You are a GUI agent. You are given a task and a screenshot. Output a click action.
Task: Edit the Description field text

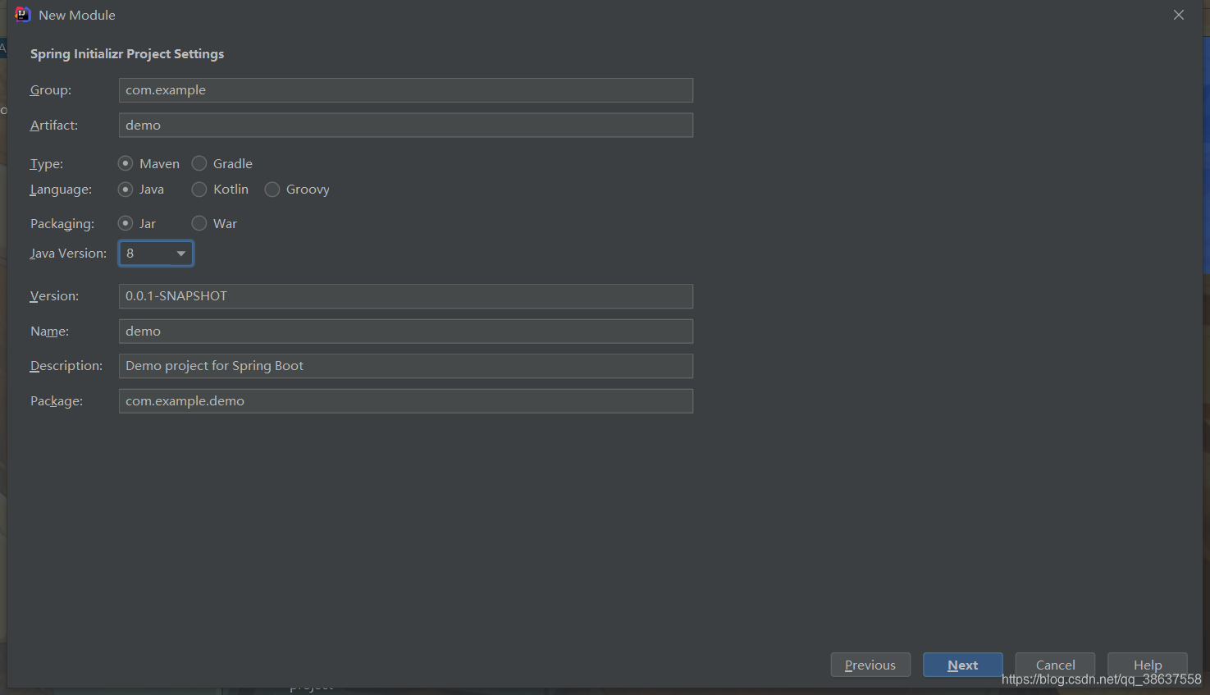point(406,366)
